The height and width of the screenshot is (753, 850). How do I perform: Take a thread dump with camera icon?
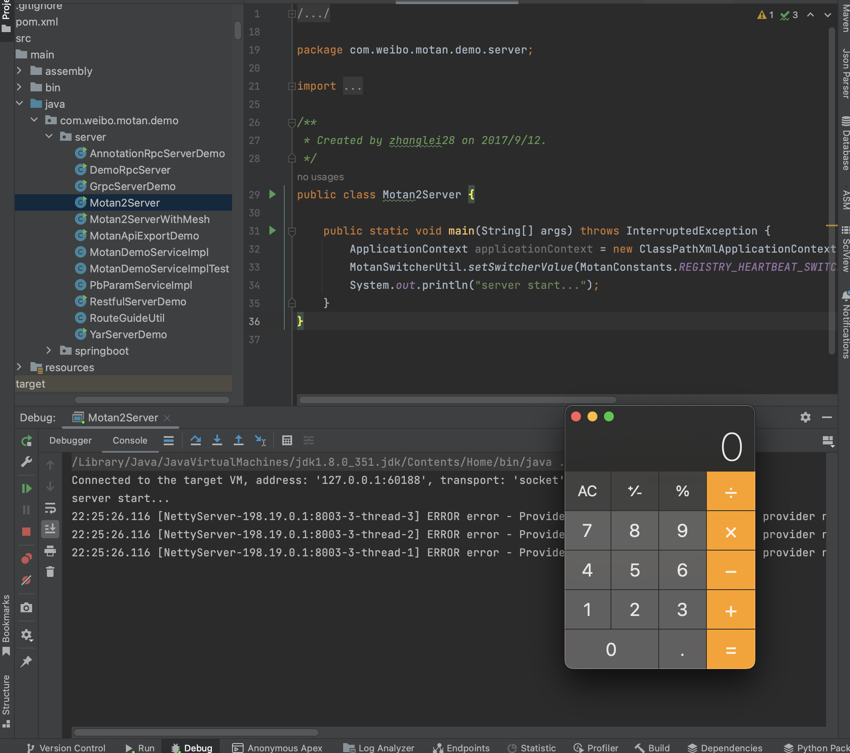point(27,607)
